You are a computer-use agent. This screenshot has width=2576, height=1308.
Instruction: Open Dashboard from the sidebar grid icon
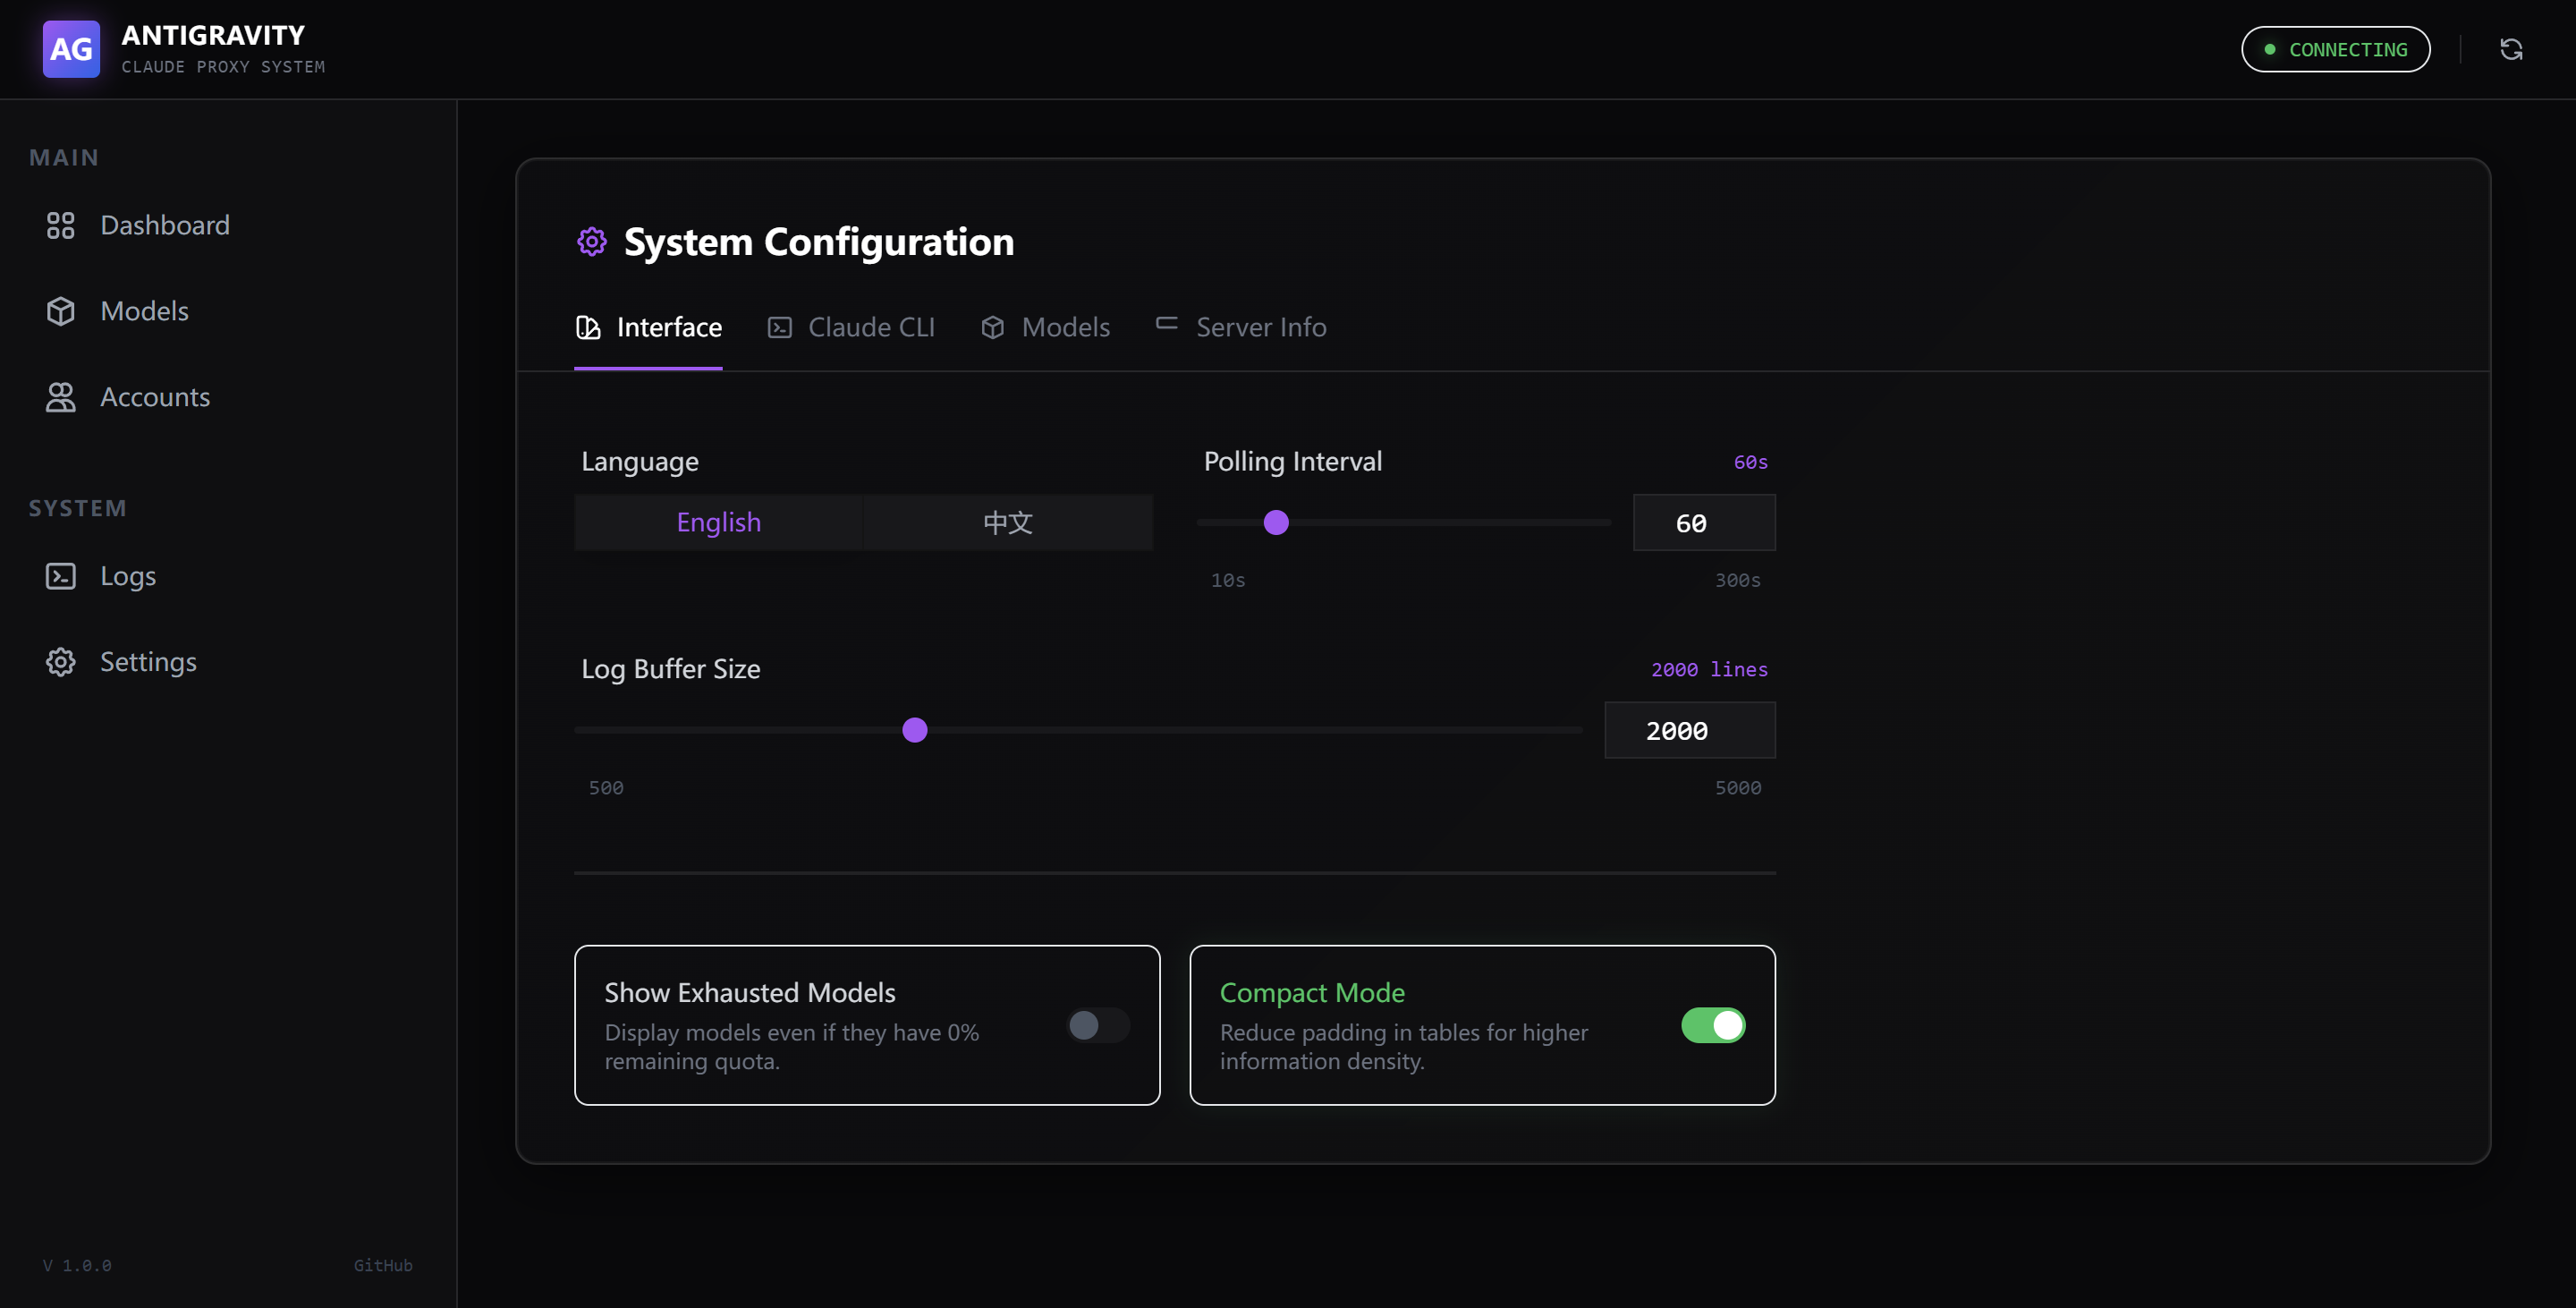[x=61, y=225]
